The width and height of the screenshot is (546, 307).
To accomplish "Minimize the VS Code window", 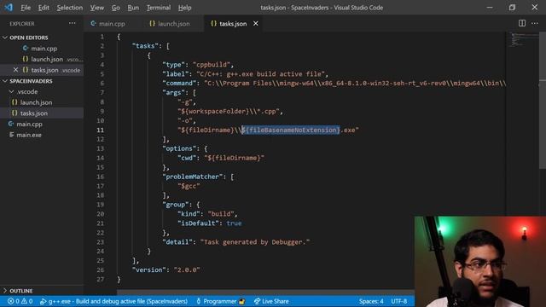I will (x=490, y=8).
